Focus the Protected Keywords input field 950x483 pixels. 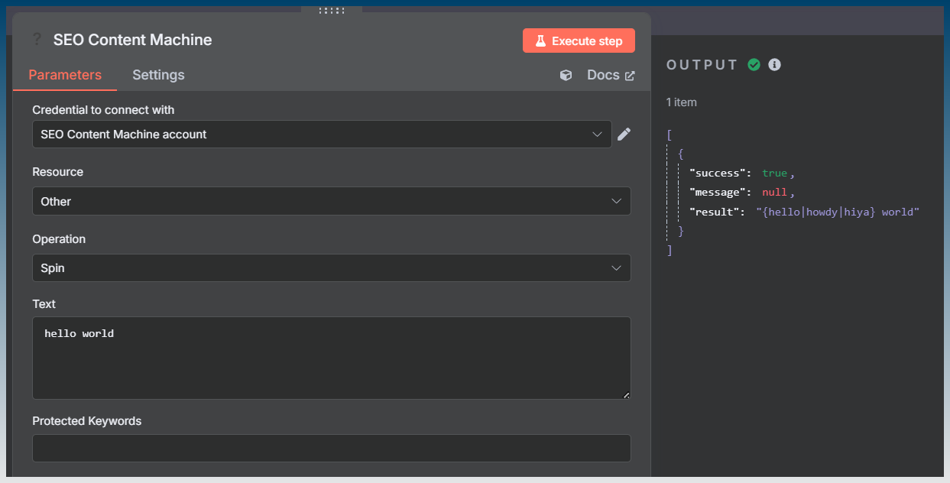coord(331,448)
